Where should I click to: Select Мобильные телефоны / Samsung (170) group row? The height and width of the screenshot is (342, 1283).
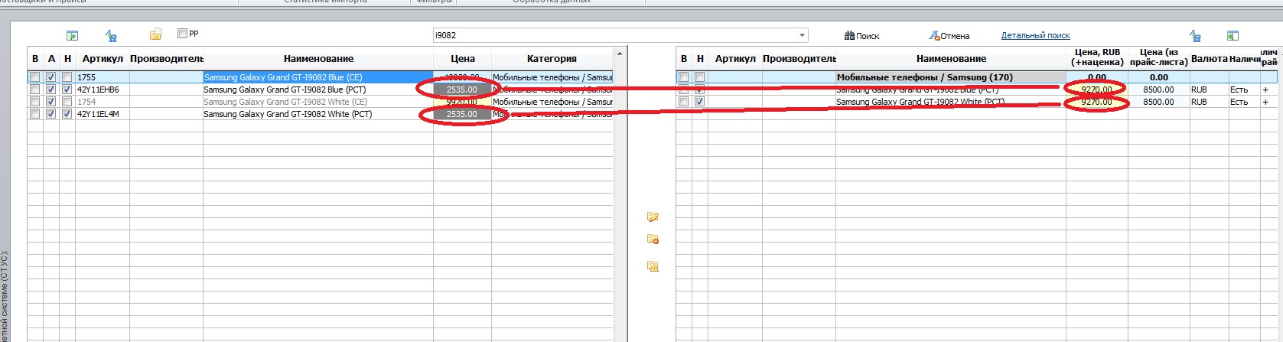click(x=951, y=77)
